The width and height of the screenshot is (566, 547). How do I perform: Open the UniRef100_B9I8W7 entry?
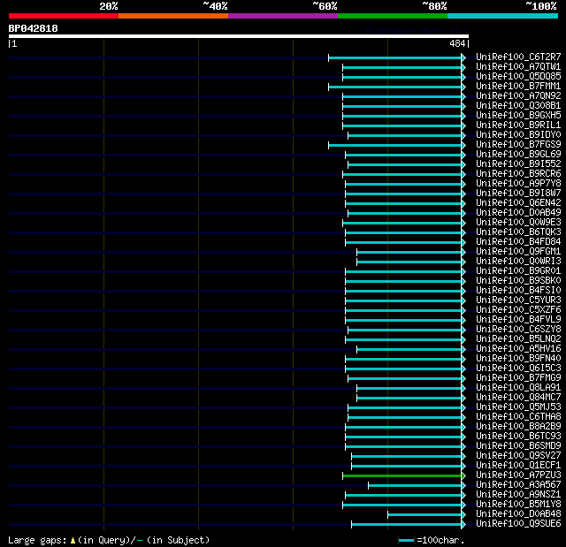(518, 194)
